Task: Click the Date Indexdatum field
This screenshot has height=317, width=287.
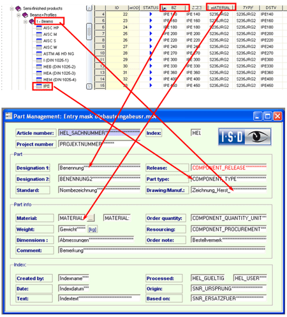Action: 73,289
